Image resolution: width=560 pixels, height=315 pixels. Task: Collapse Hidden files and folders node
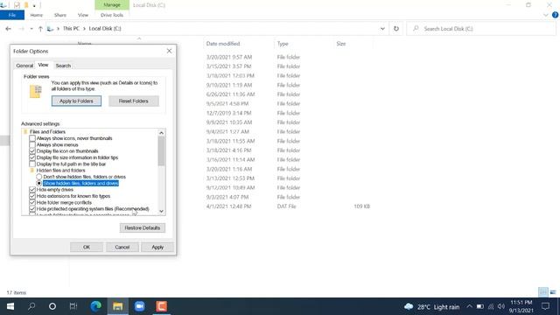tap(32, 171)
